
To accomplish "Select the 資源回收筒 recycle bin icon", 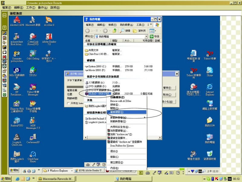I will pyautogui.click(x=210, y=155).
